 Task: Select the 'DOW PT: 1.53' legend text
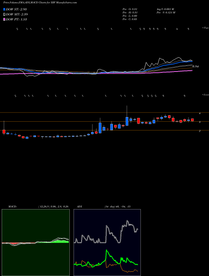coord(16,19)
